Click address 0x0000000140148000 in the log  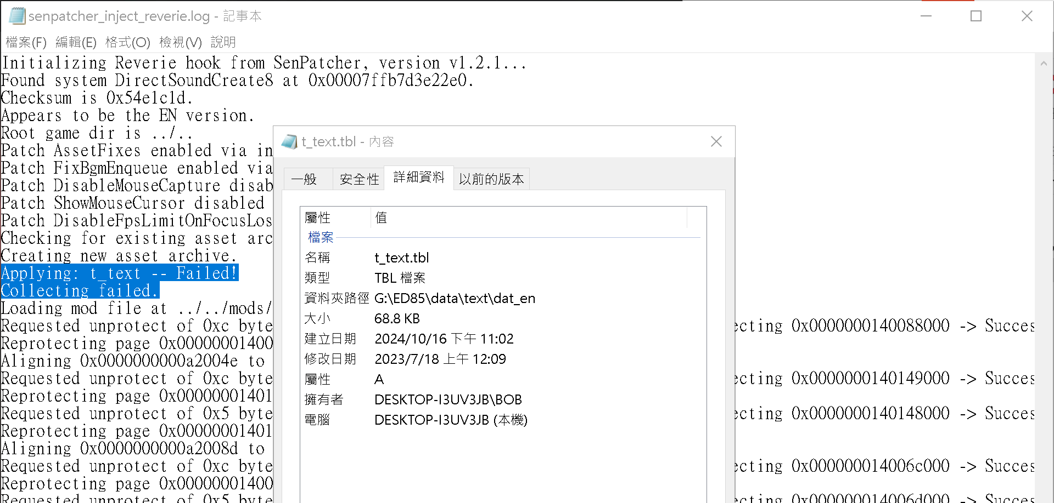point(871,413)
